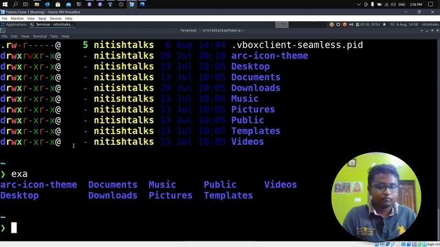
Task: Open the VirtualBox Devices menu
Action: 55,19
